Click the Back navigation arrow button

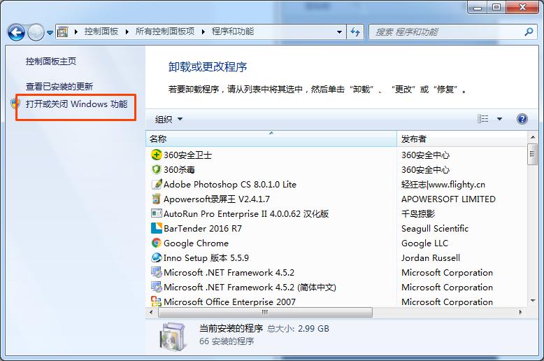tap(16, 33)
